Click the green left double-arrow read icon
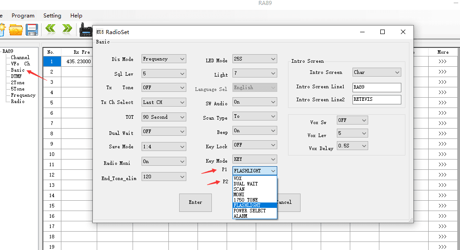Viewport: 460px width, 250px height. tap(51, 29)
